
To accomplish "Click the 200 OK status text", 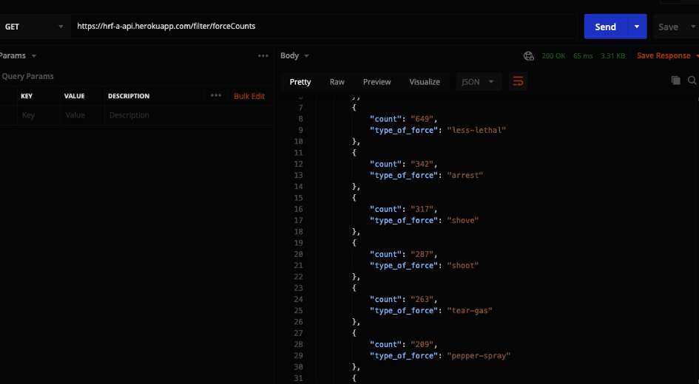I will coord(553,55).
